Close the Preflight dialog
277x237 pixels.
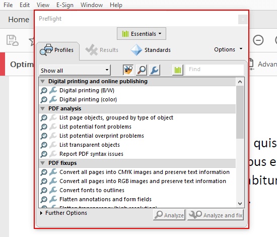243,19
